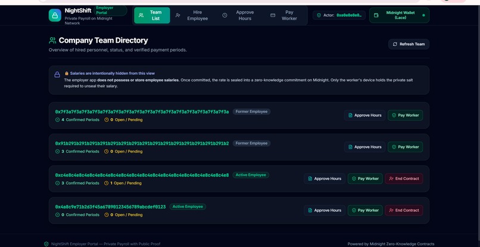Click the people icon beside Company Team Directory
The image size is (480, 247).
pos(52,40)
